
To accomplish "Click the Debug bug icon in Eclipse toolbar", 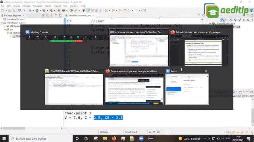I will (x=30, y=11).
